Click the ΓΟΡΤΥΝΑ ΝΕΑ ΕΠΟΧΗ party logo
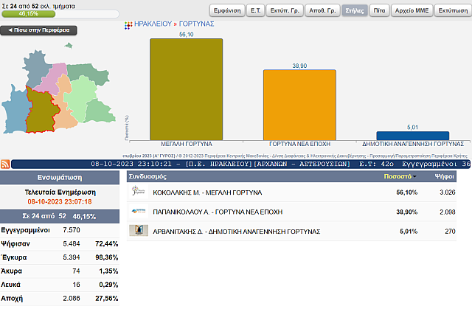472x312 pixels. point(138,211)
